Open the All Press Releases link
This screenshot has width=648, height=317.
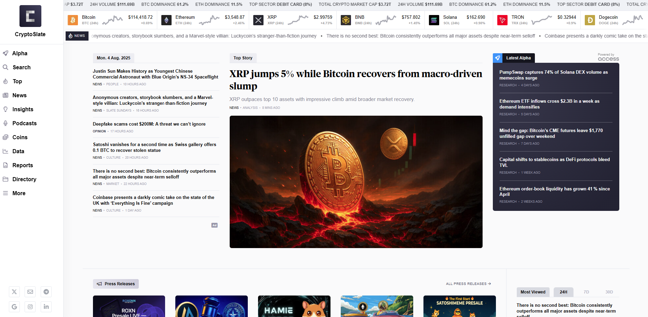469,284
